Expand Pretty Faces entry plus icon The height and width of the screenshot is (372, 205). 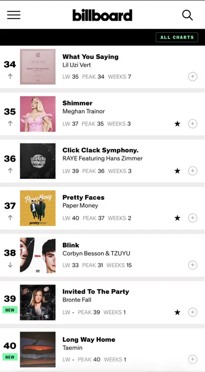192,218
